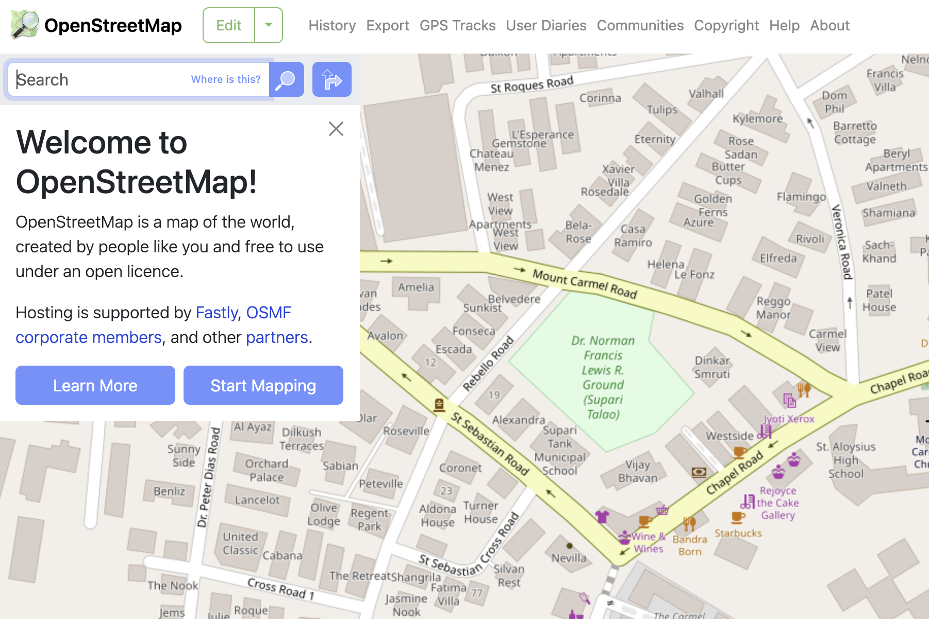Image resolution: width=929 pixels, height=619 pixels.
Task: Click the purple shopping basket supermarket icon
Action: tap(662, 510)
